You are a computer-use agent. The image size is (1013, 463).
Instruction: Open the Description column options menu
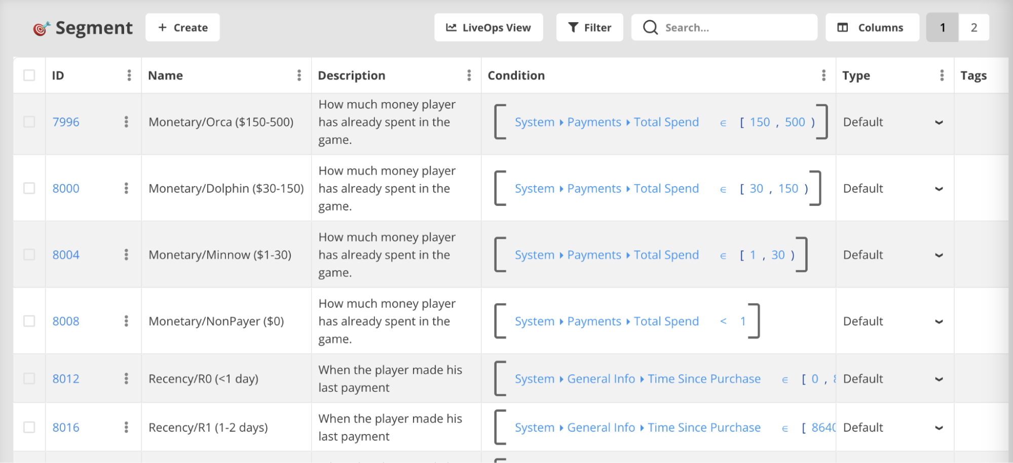pyautogui.click(x=469, y=75)
